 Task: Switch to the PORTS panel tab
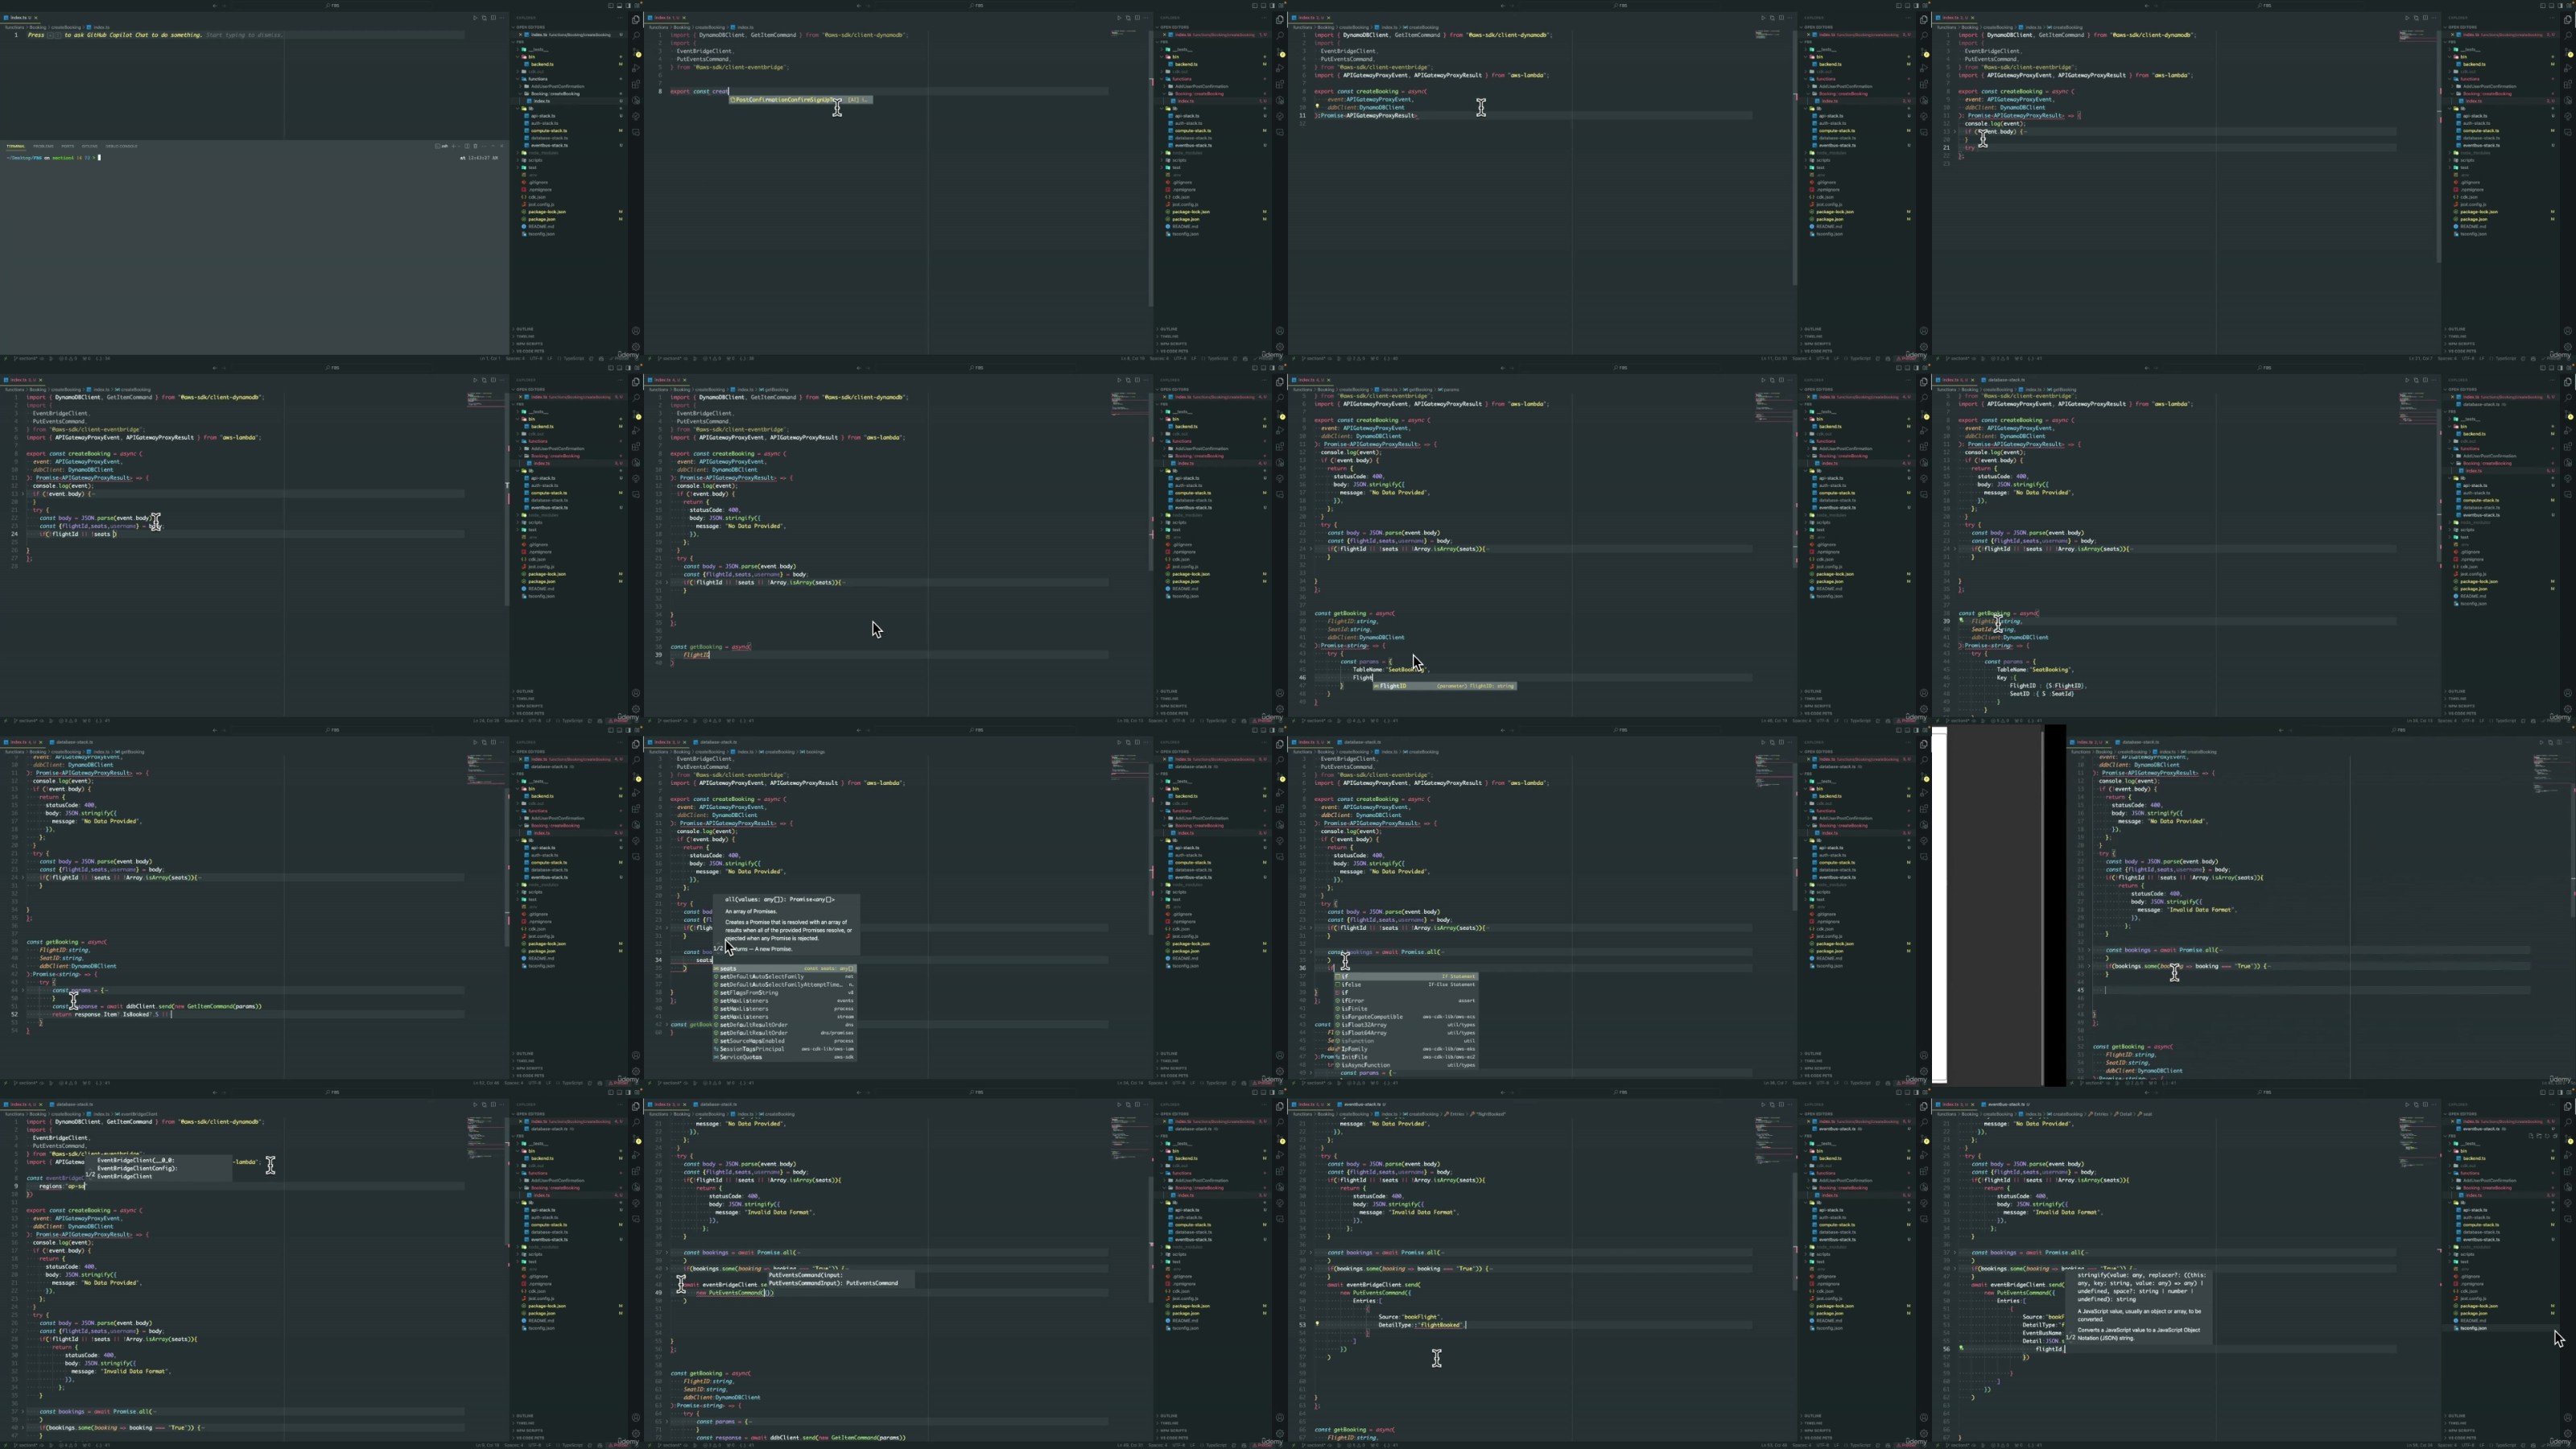coord(68,147)
